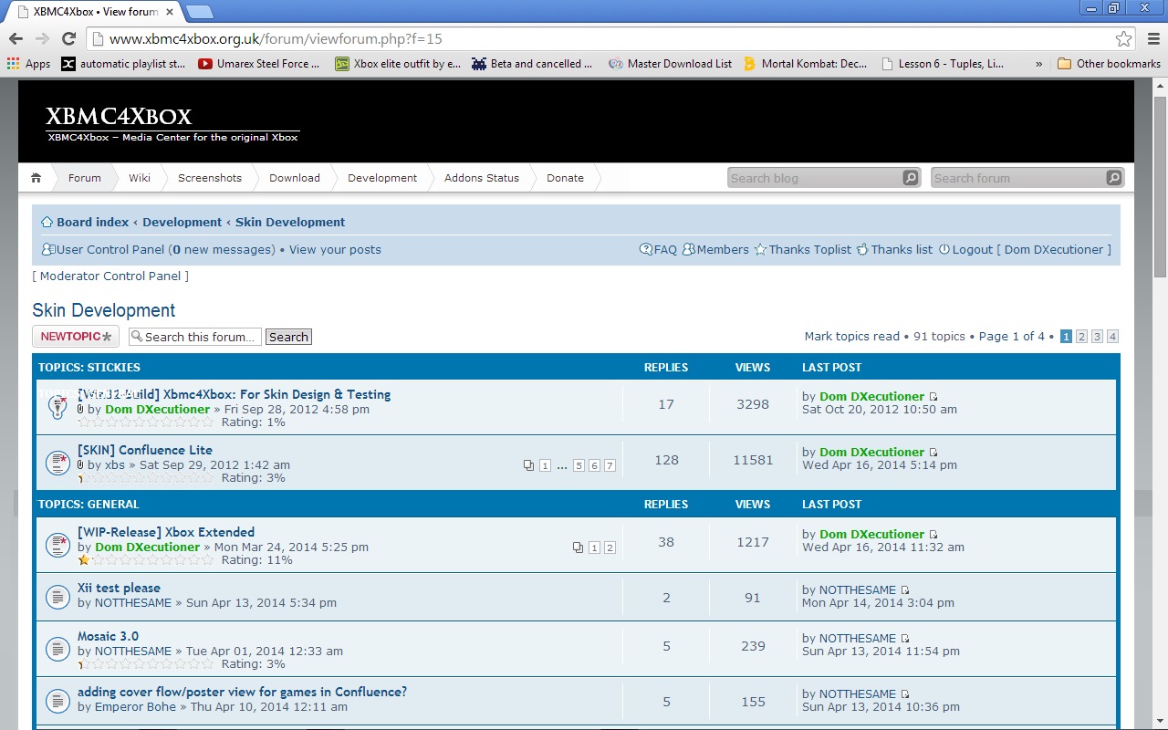Open the XBMC4XBOX site logo
Image resolution: width=1168 pixels, height=730 pixels.
click(119, 117)
